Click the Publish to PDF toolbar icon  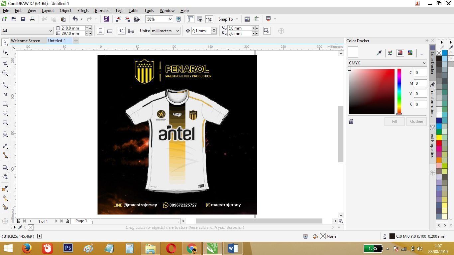pos(137,19)
